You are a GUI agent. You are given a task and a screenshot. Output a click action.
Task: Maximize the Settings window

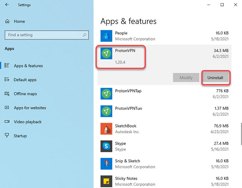click(x=222, y=5)
